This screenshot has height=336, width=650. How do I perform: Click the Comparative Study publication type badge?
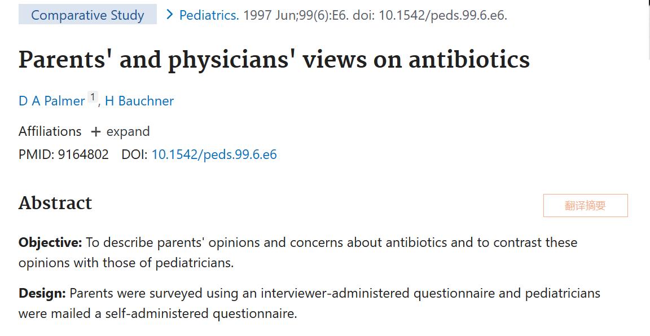click(87, 15)
